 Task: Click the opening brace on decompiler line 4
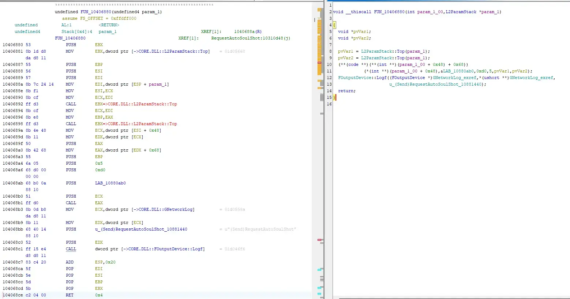pyautogui.click(x=334, y=25)
